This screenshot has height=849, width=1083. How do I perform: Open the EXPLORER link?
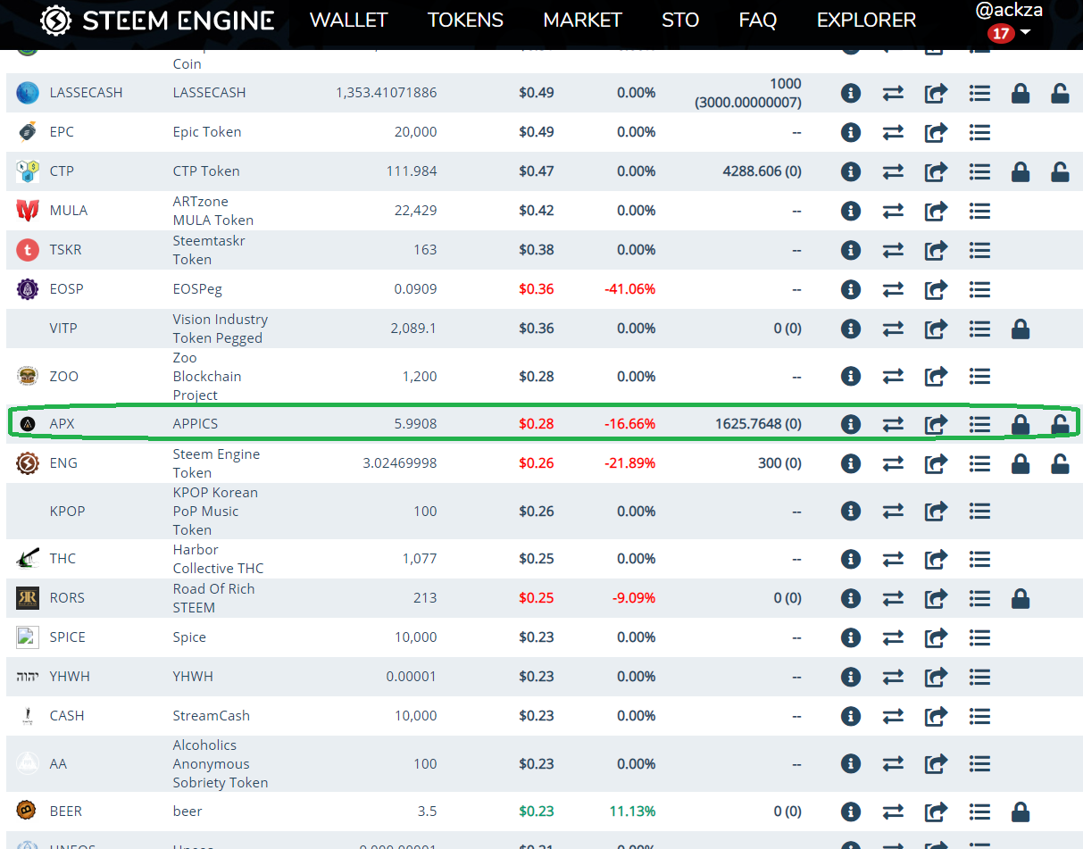coord(867,20)
